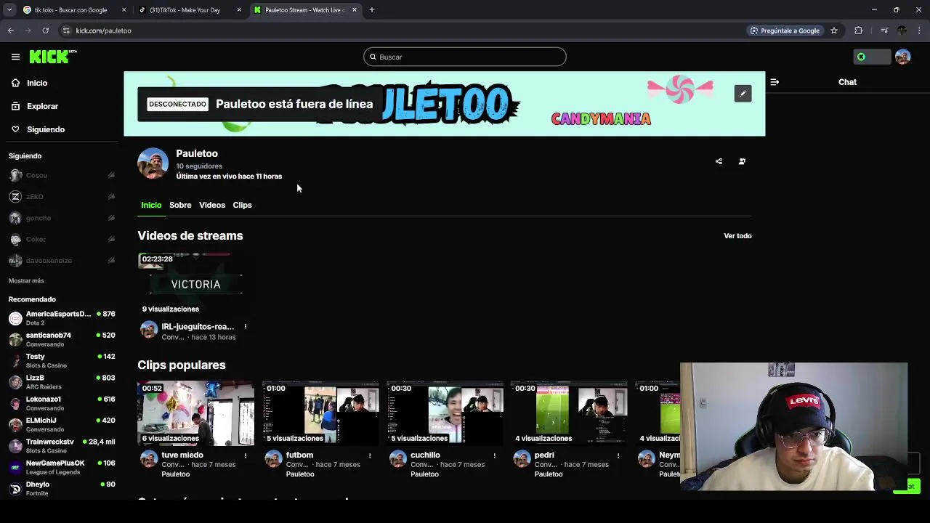Open the tab search dropdown arrow
930x523 pixels.
point(9,10)
